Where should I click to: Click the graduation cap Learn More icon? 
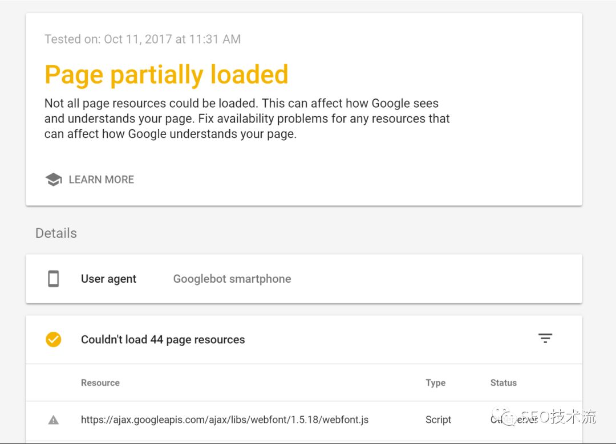coord(53,180)
